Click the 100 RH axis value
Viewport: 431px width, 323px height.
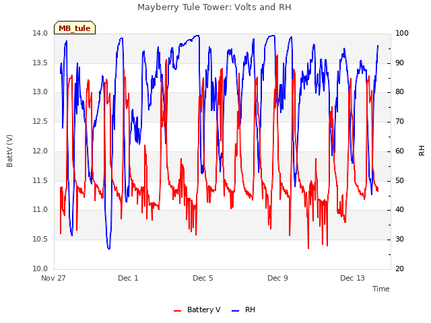coord(401,33)
